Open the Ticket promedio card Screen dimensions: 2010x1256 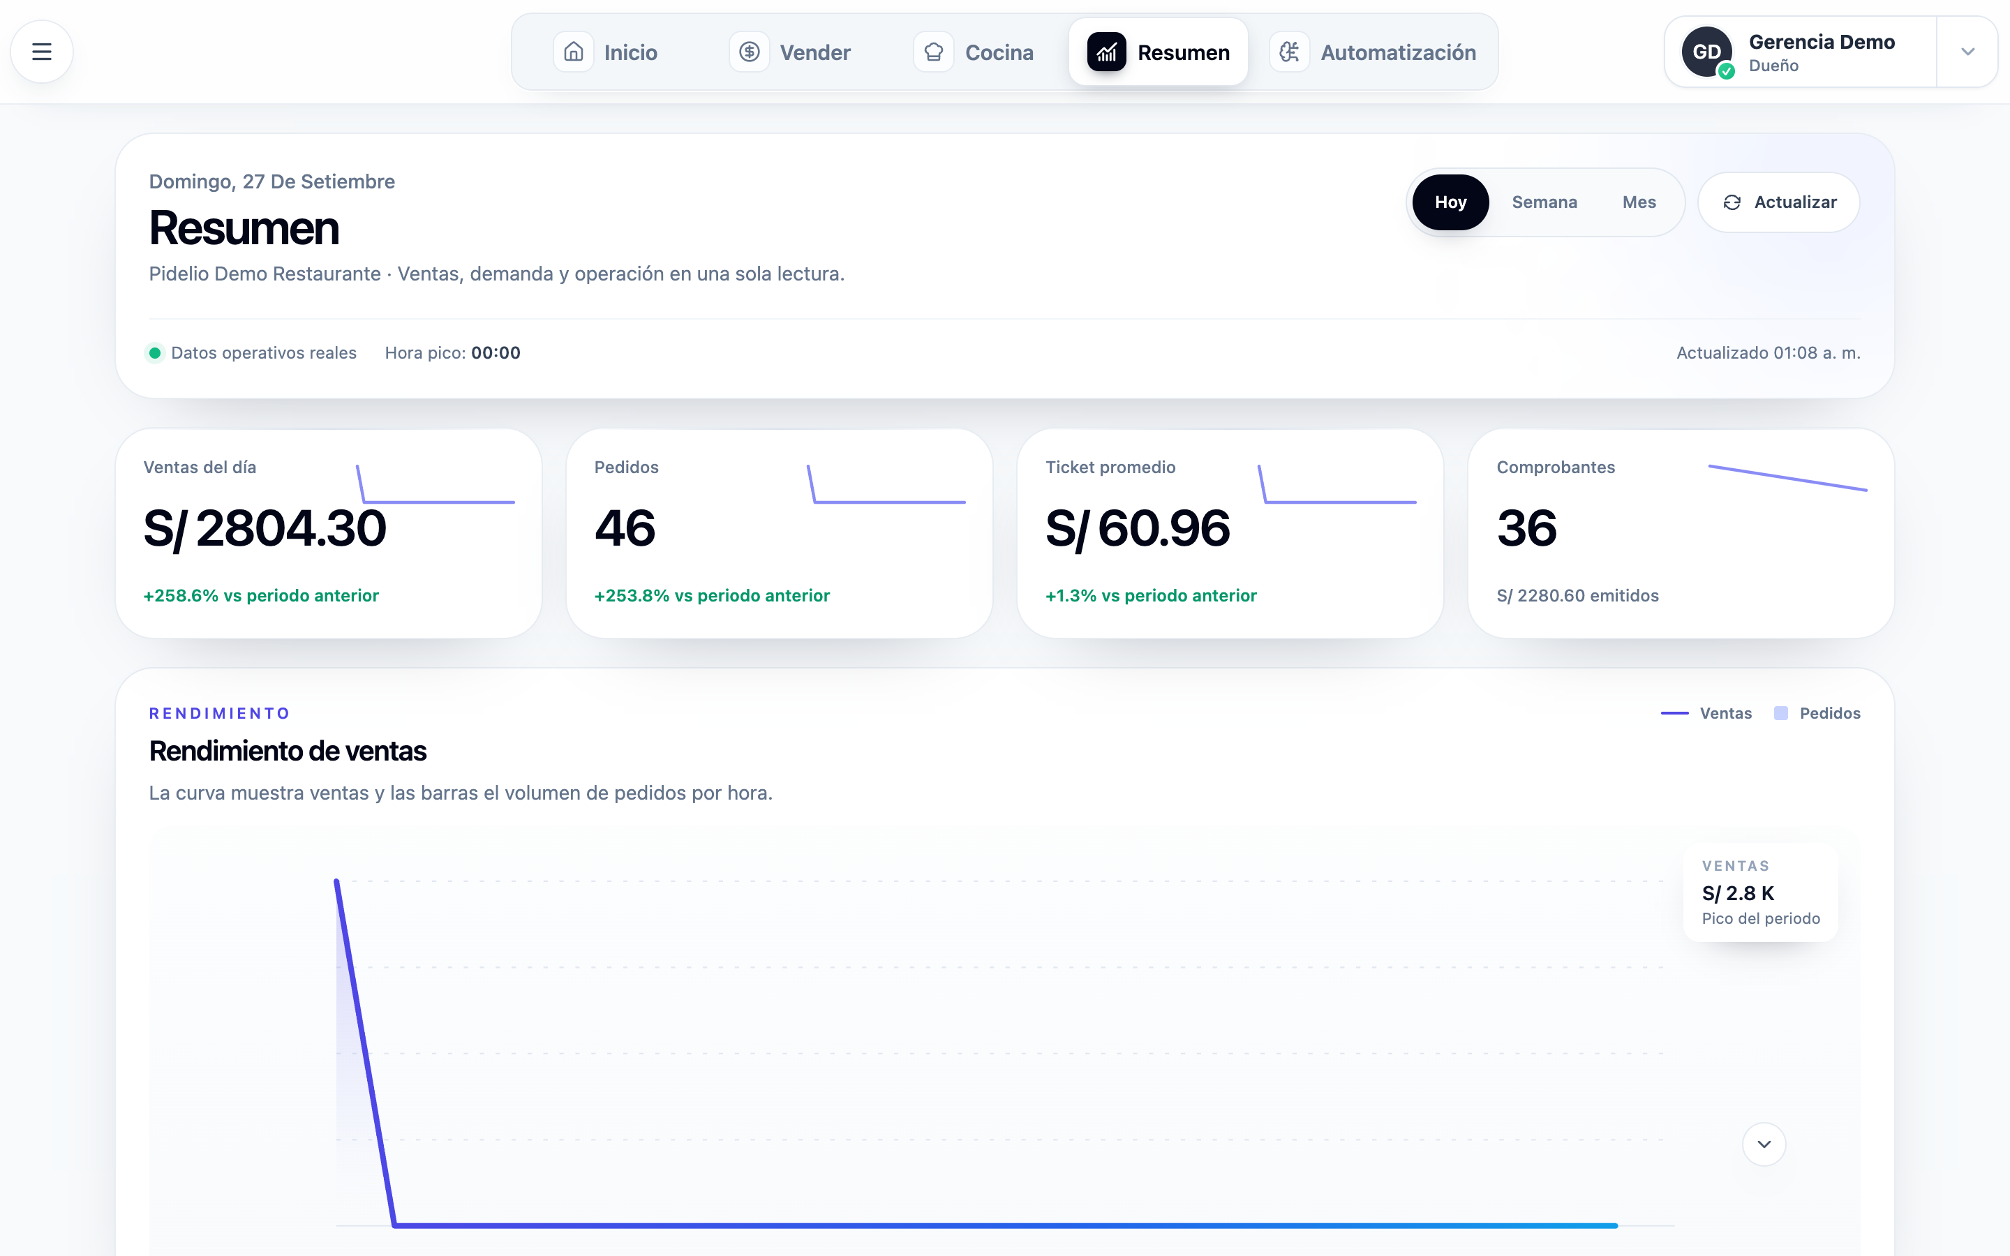1230,533
